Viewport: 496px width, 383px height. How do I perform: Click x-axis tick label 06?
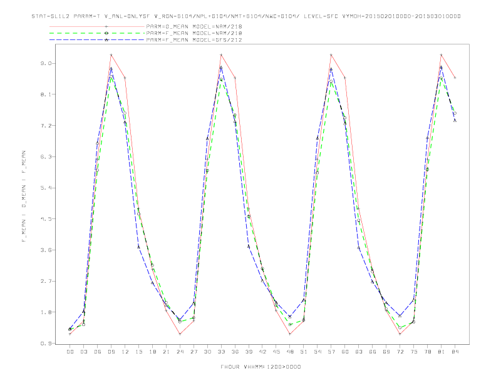tap(98, 352)
